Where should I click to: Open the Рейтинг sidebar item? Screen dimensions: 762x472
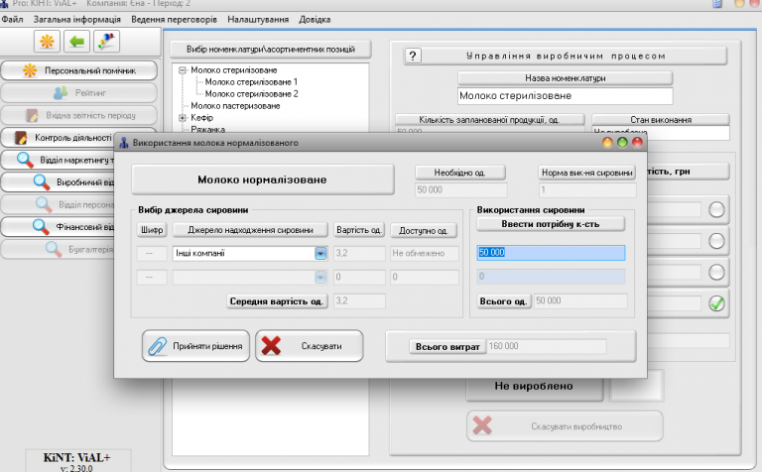click(79, 93)
